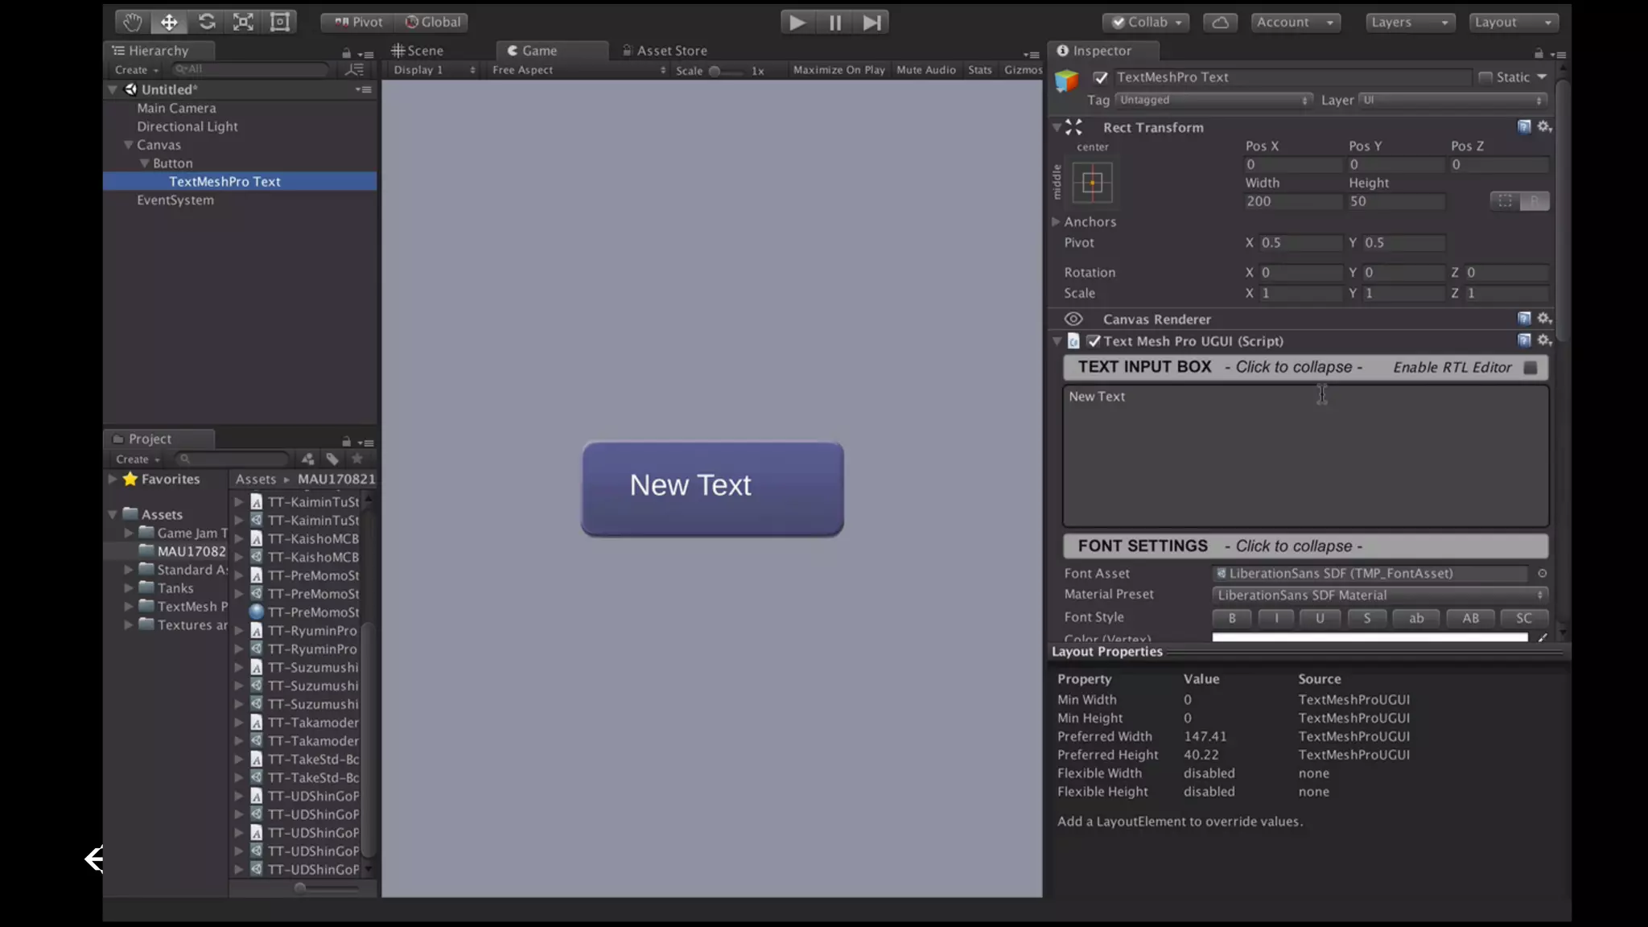Enable the RTL Editor checkbox
This screenshot has height=927, width=1648.
point(1531,367)
